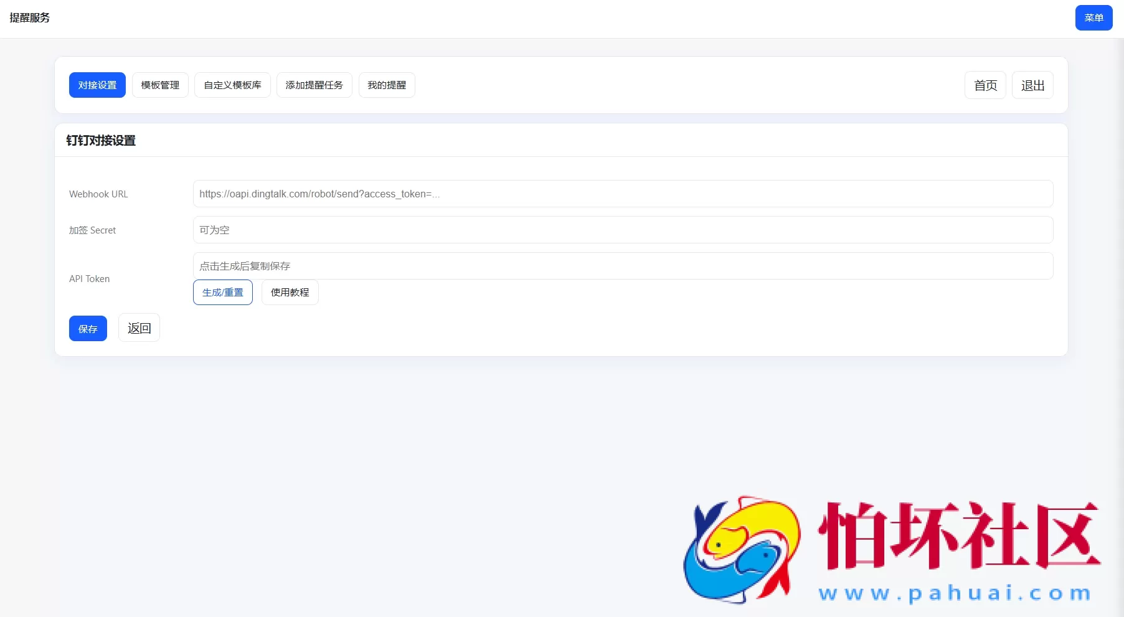Click the blue 保存 save button
1124x617 pixels.
pos(88,329)
